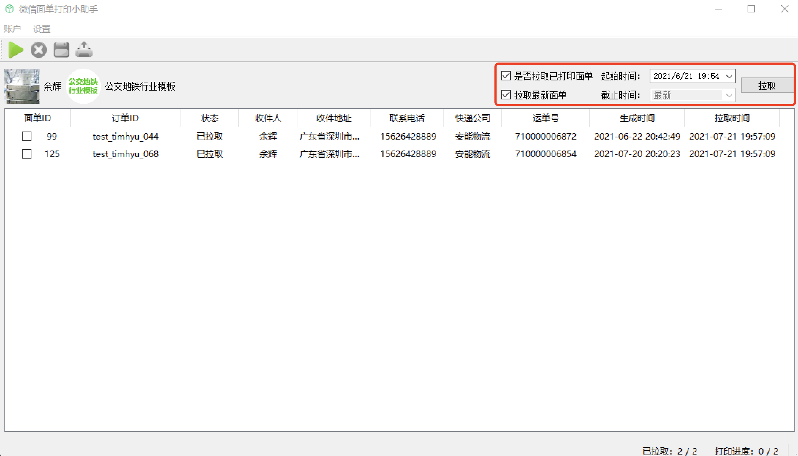This screenshot has width=798, height=456.
Task: Select checkbox for 面单 ID 125 row
Action: 27,154
